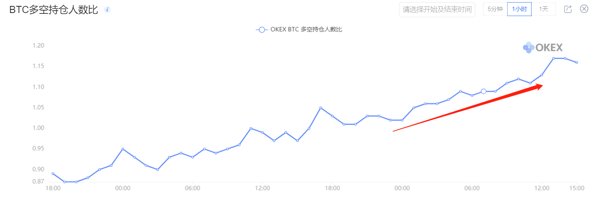The width and height of the screenshot is (598, 199).
Task: Open the 请选择开始及结束时间 date range picker
Action: tap(437, 9)
